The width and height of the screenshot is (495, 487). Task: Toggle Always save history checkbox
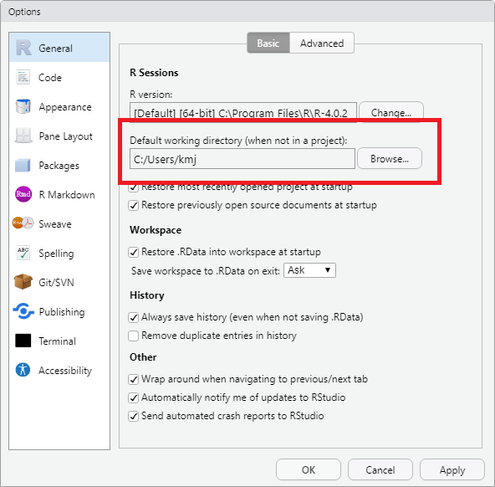(133, 317)
